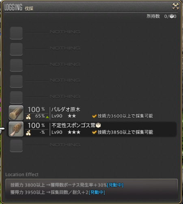Gather パルダオ原木 by clicking its name
Image resolution: width=183 pixels, height=204 pixels.
point(66,109)
